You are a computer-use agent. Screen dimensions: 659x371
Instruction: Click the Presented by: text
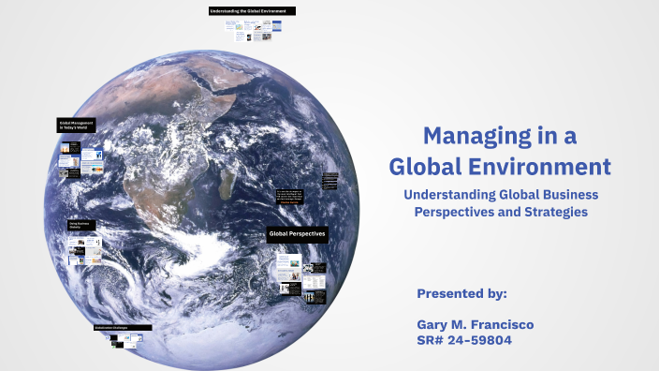point(461,293)
